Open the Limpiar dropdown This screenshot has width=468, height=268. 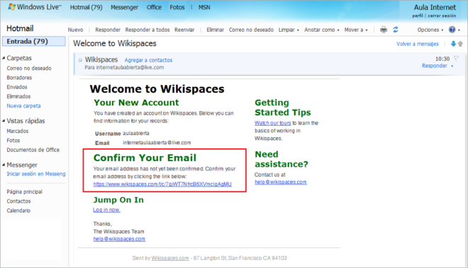pyautogui.click(x=289, y=30)
